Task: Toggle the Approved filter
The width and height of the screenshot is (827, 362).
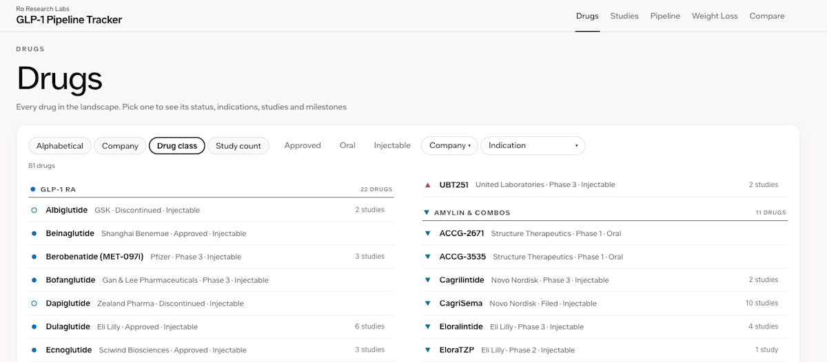Action: [303, 146]
